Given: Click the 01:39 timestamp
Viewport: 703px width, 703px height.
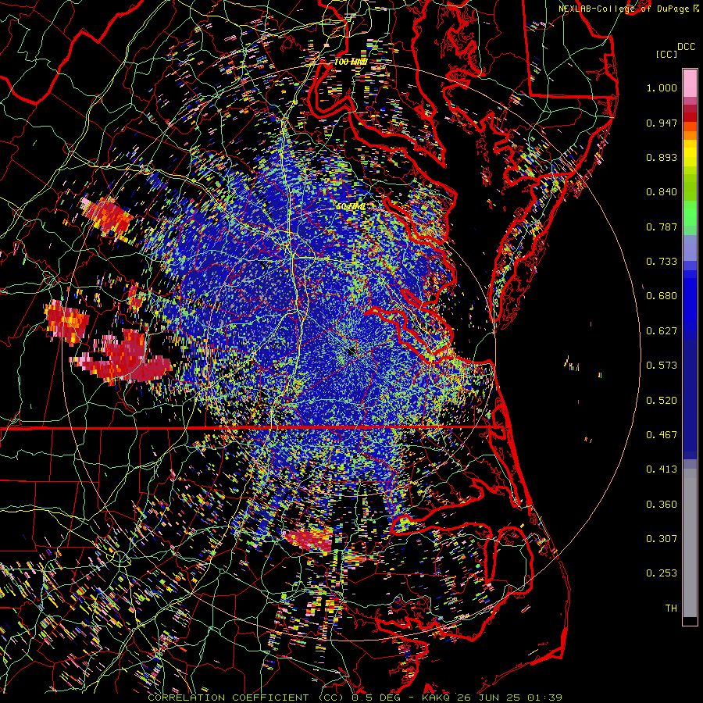Looking at the screenshot, I should coord(546,698).
